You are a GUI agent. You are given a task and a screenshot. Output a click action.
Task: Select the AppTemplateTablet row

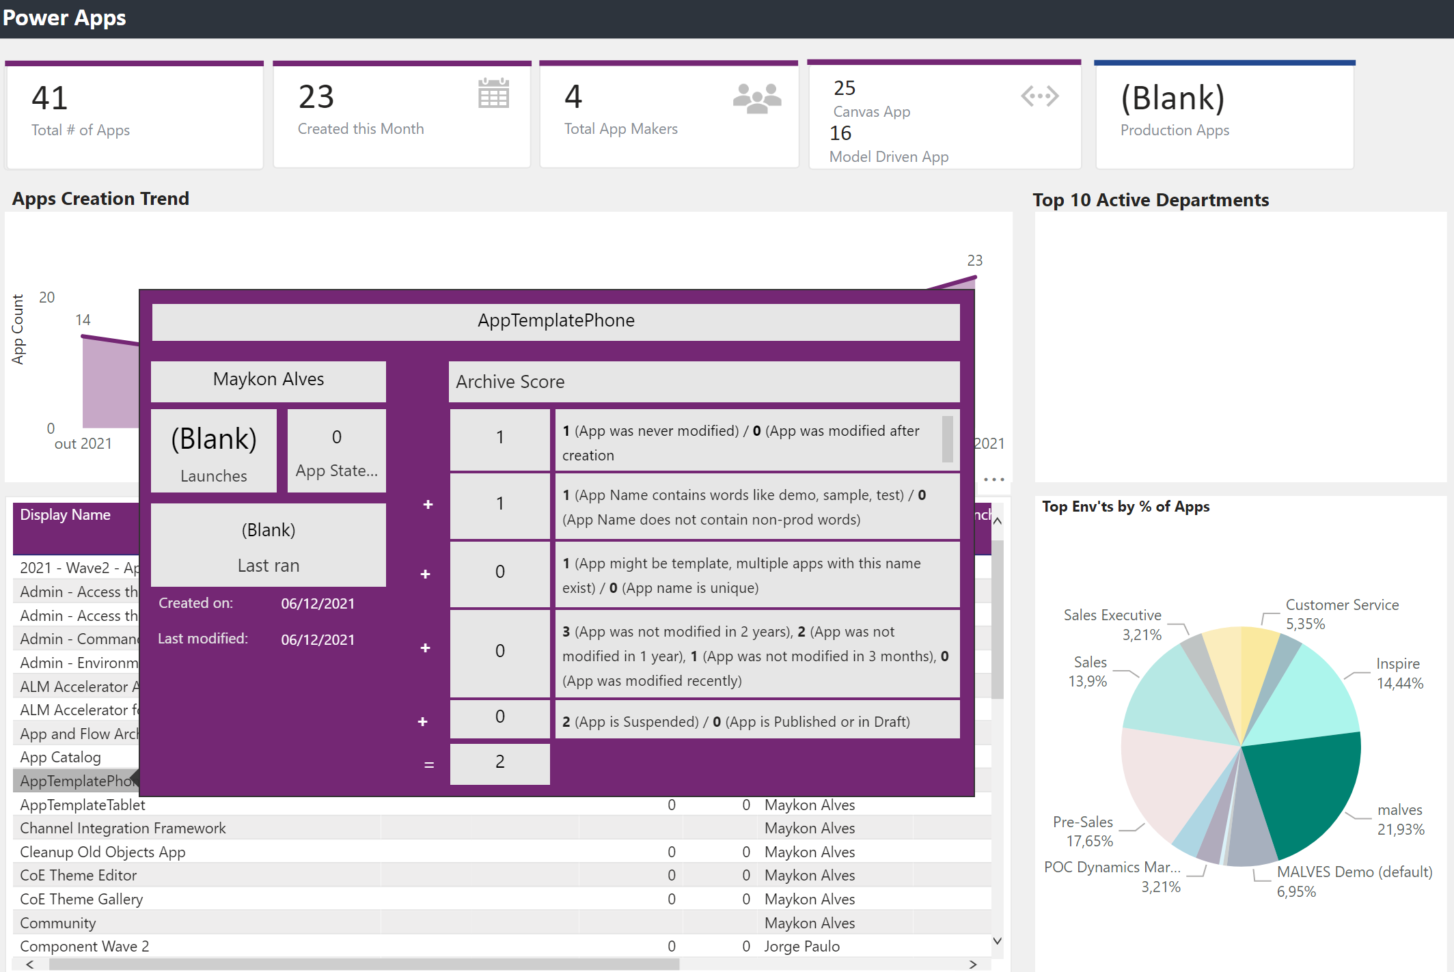pos(83,805)
